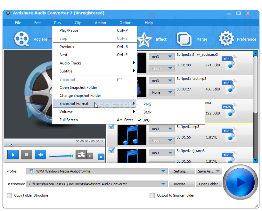This screenshot has height=211, width=262.
Task: Click MP3 file icon for Softpedia.mp3
Action: 230,135
